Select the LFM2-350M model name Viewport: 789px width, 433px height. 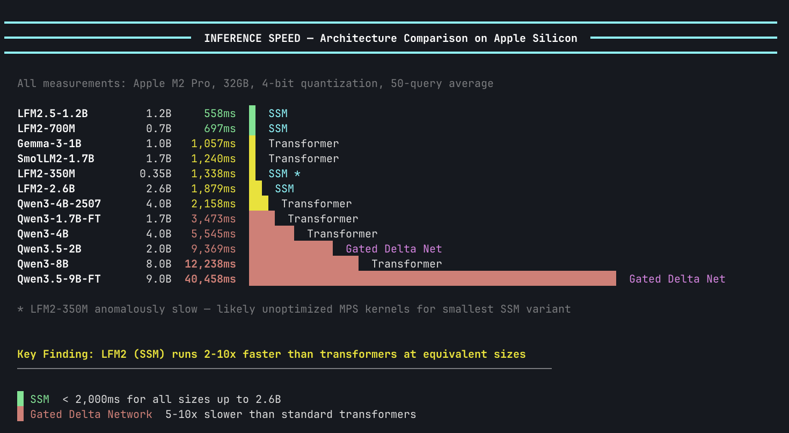[x=46, y=174]
